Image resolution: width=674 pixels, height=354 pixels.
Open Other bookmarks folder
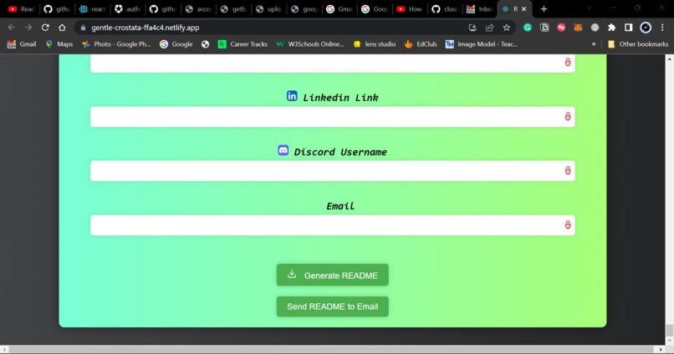tap(638, 44)
